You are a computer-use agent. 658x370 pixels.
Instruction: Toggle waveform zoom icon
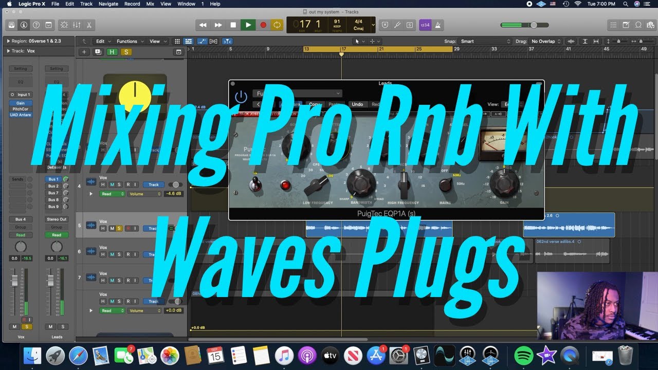click(571, 41)
